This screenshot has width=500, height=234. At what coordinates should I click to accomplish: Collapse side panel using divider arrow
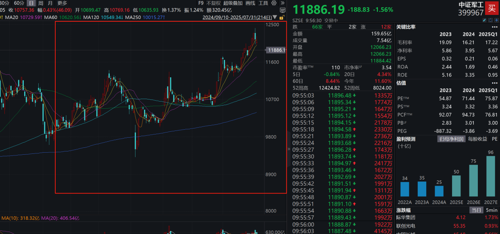point(288,149)
